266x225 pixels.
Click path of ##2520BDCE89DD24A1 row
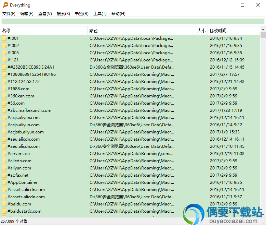(132, 67)
